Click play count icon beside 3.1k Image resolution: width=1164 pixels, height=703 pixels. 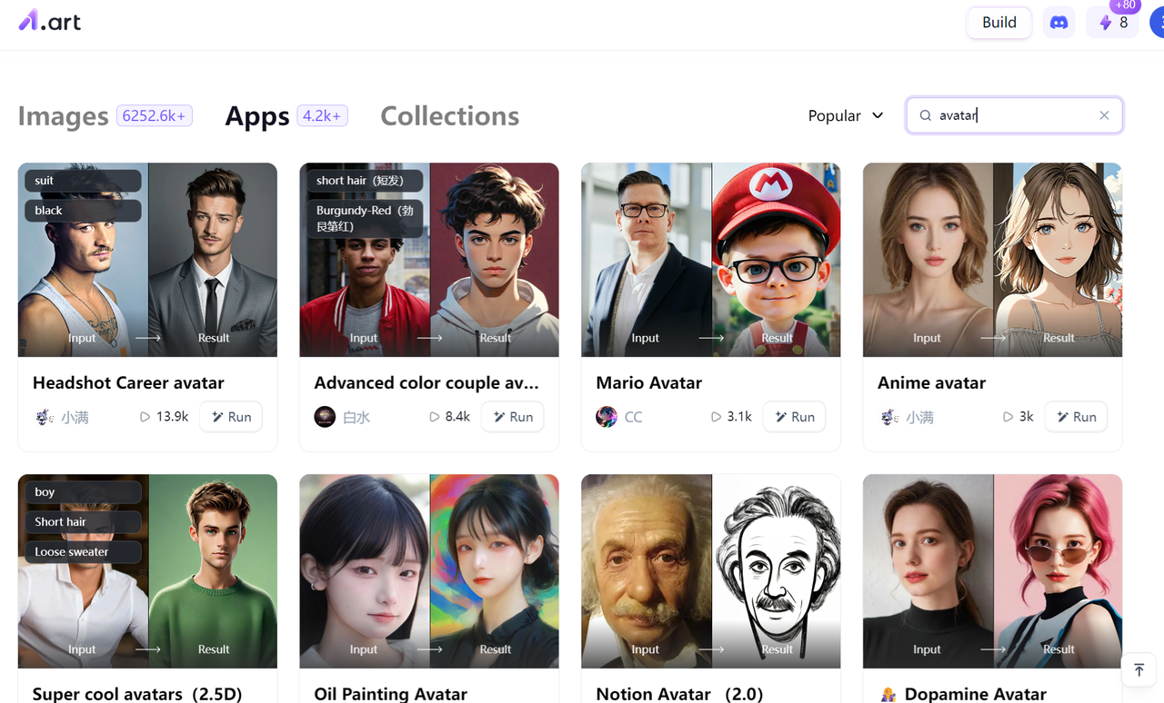click(x=717, y=417)
